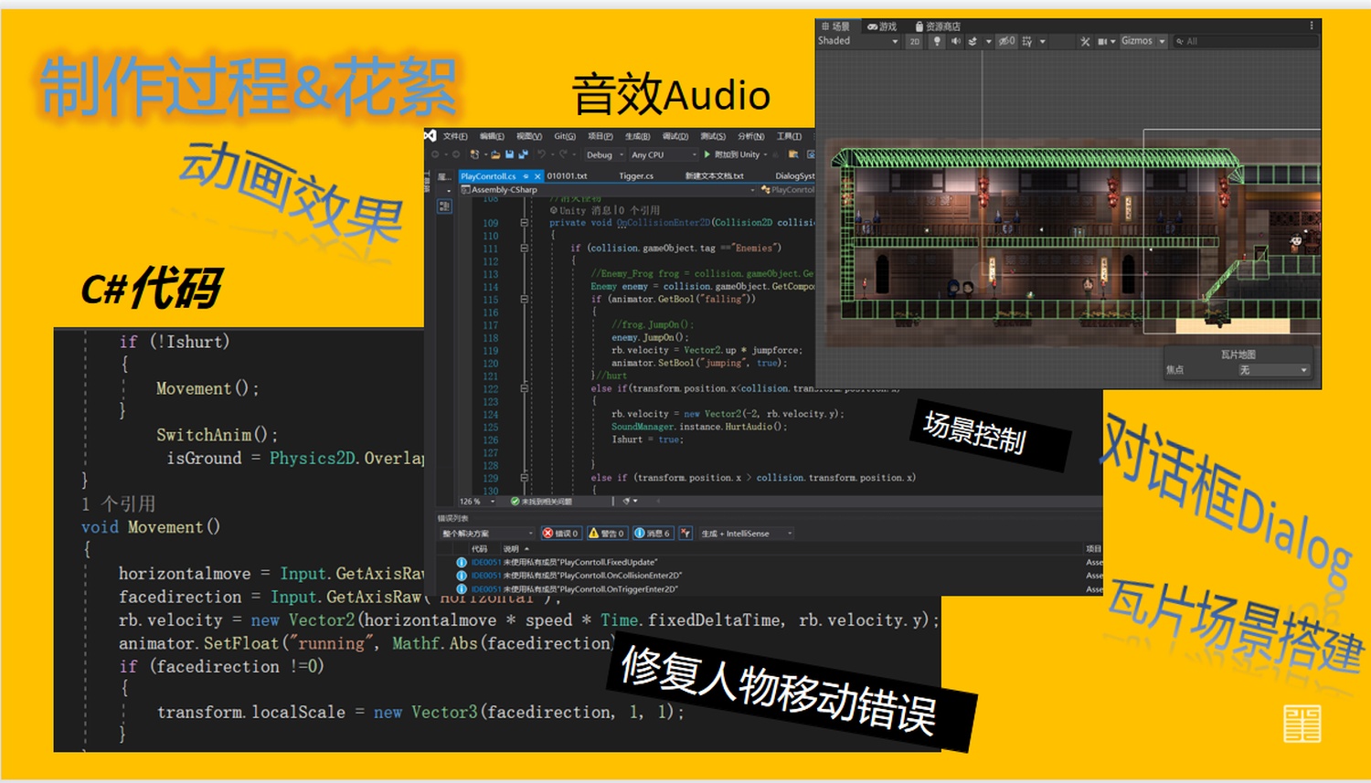Toggle the 2D view mode button
The width and height of the screenshot is (1371, 783).
[x=914, y=41]
